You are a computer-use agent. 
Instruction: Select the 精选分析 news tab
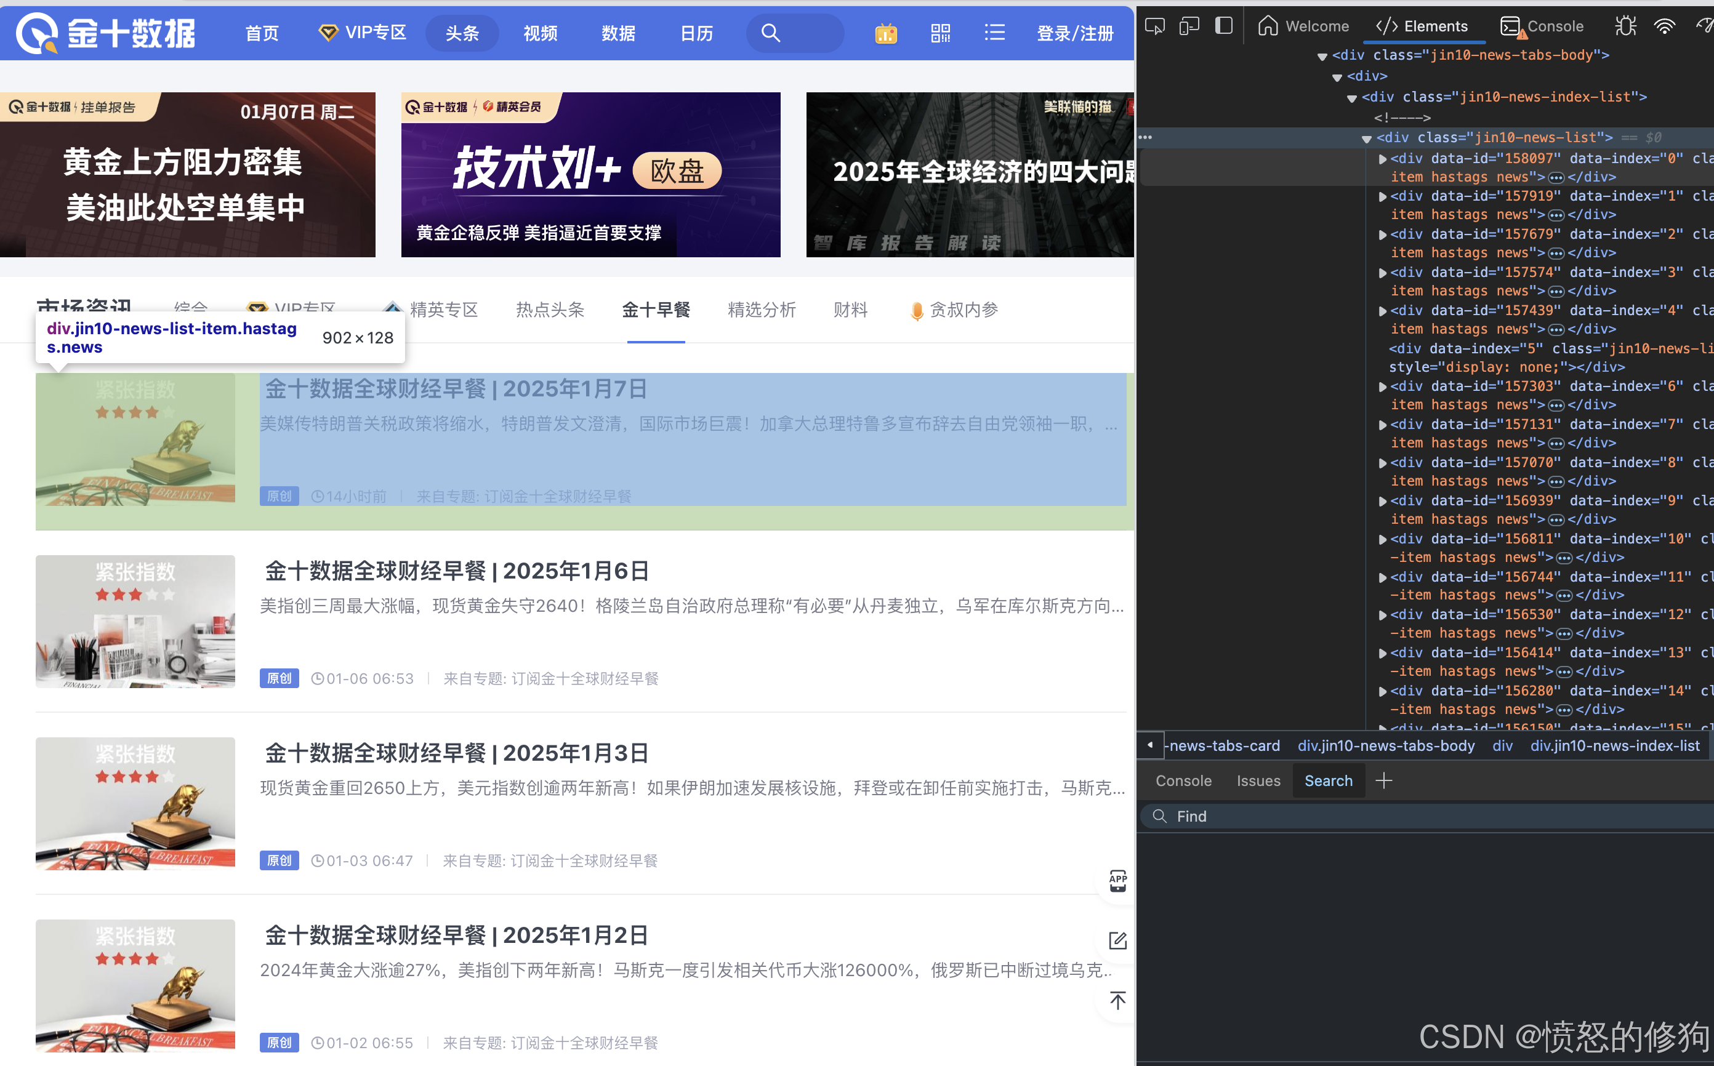point(761,310)
